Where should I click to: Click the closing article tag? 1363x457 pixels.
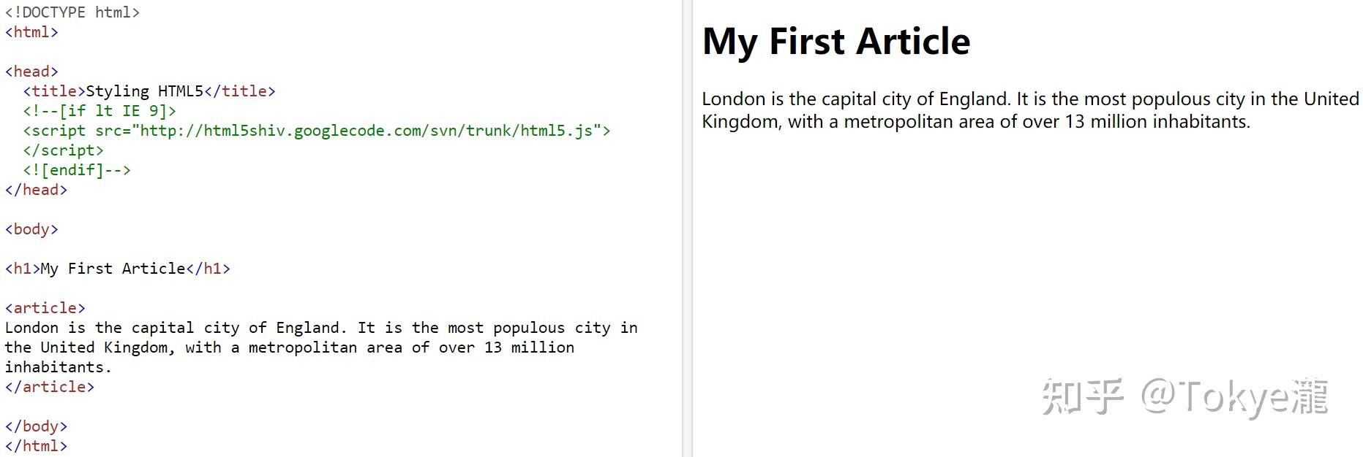pos(50,387)
